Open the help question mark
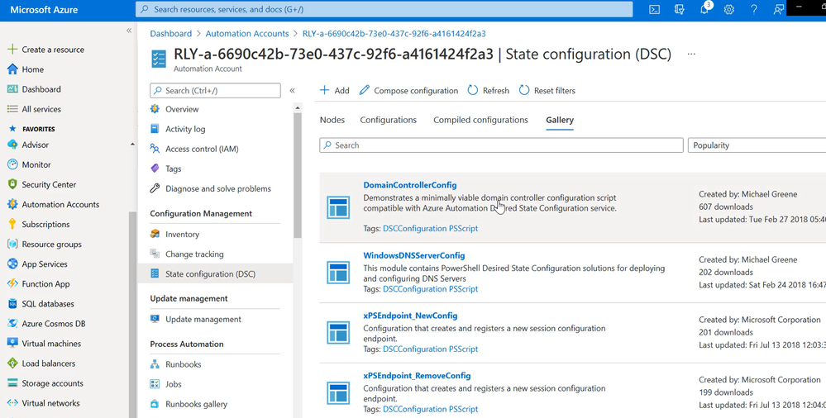826x418 pixels. coord(754,9)
